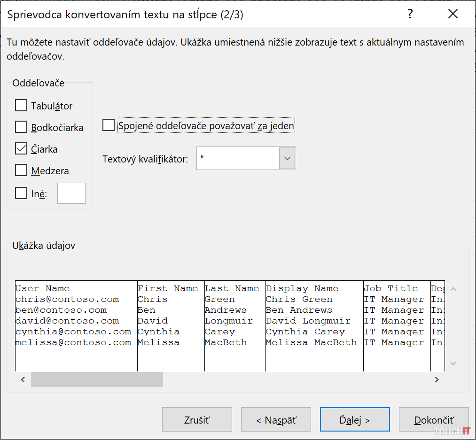Proceed using the Ďalej button
Screen dimensions: 476x440
[x=355, y=419]
